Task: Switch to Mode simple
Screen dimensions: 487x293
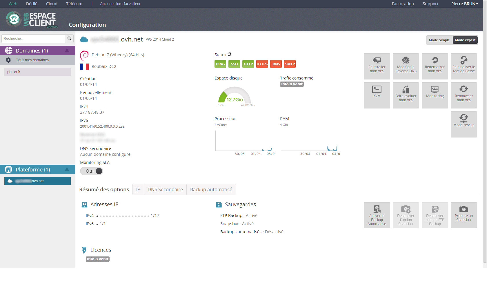Action: [x=439, y=40]
